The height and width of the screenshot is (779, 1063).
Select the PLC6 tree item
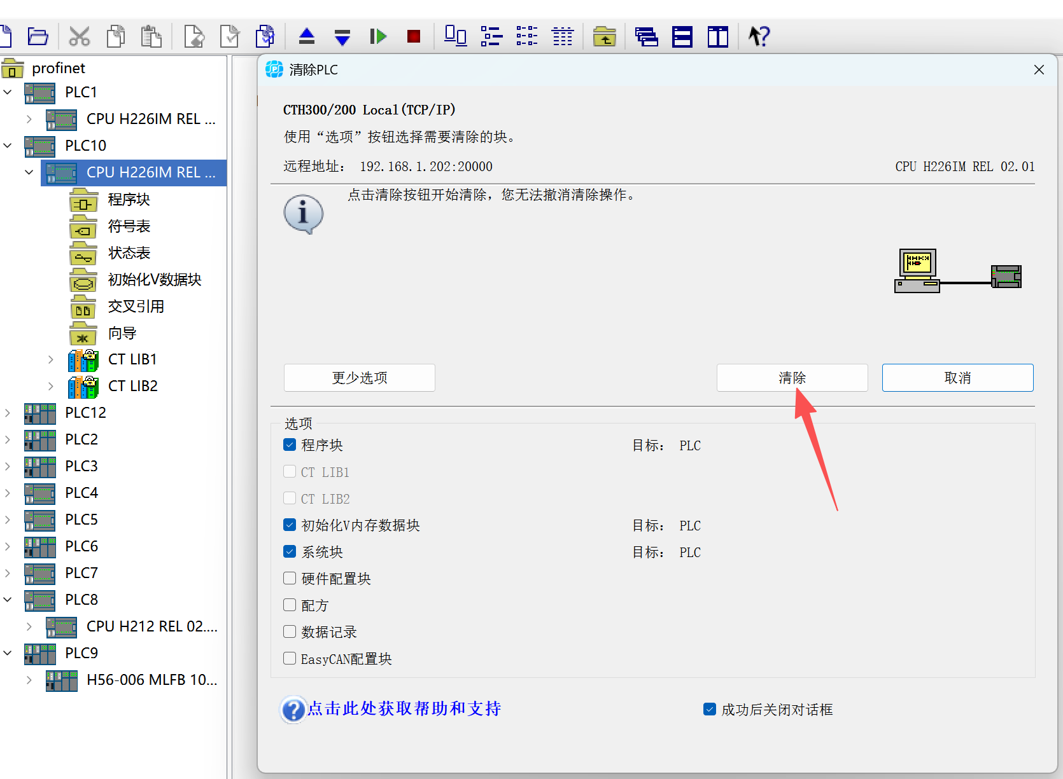[x=81, y=546]
